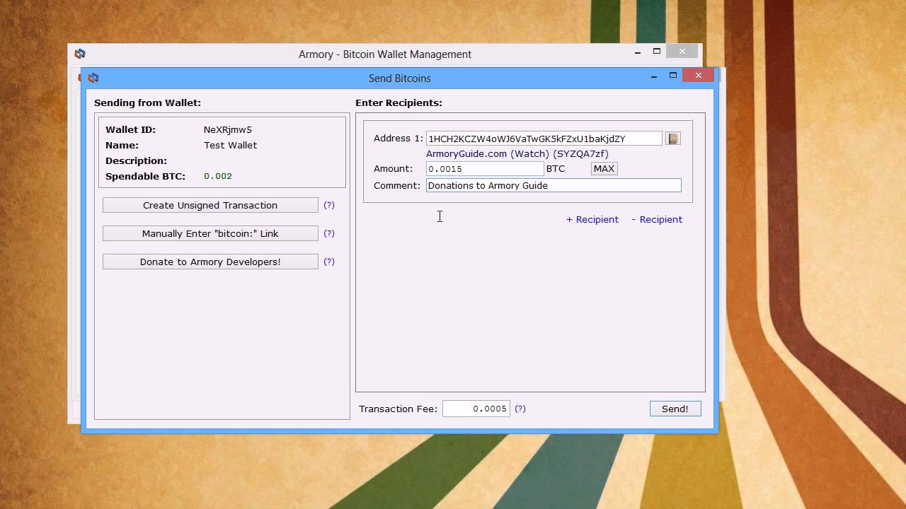Show help (?) for Create Unsigned Transaction
The height and width of the screenshot is (509, 906).
[329, 205]
